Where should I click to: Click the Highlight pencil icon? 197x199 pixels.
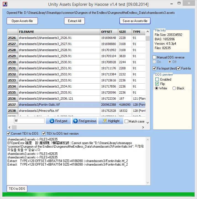click(105, 121)
